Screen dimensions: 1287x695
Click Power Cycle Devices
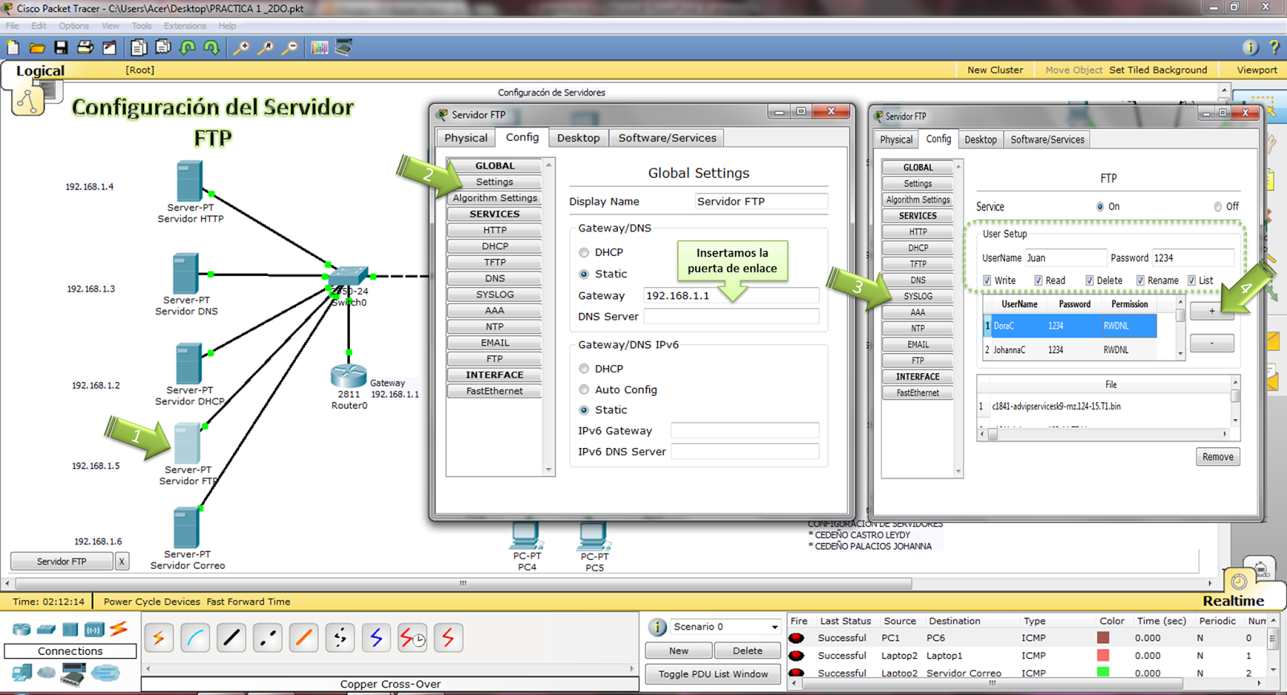point(151,602)
